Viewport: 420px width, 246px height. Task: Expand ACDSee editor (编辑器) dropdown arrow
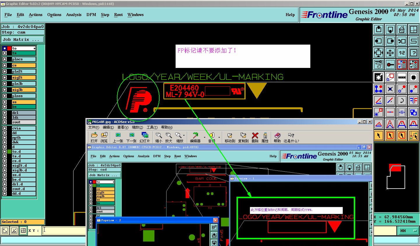(204, 137)
